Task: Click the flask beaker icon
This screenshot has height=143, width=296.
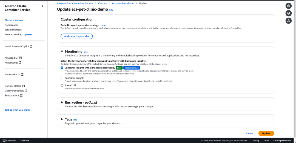Action: [x=288, y=21]
